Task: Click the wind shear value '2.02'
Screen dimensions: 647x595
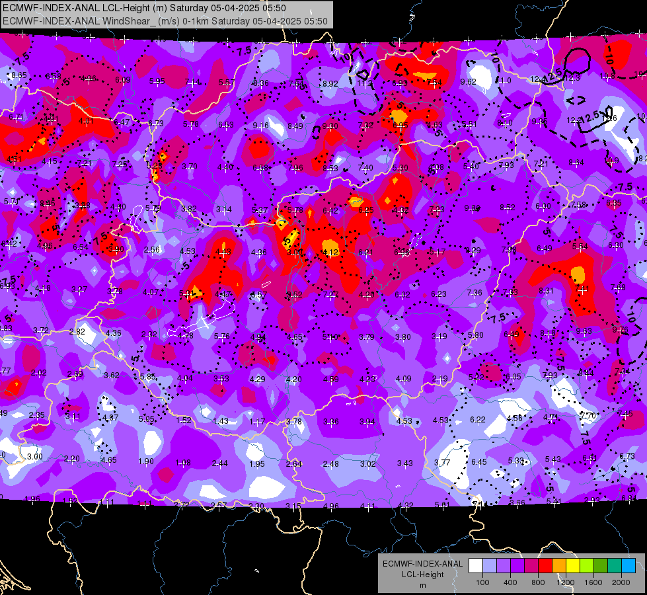Action: point(39,373)
